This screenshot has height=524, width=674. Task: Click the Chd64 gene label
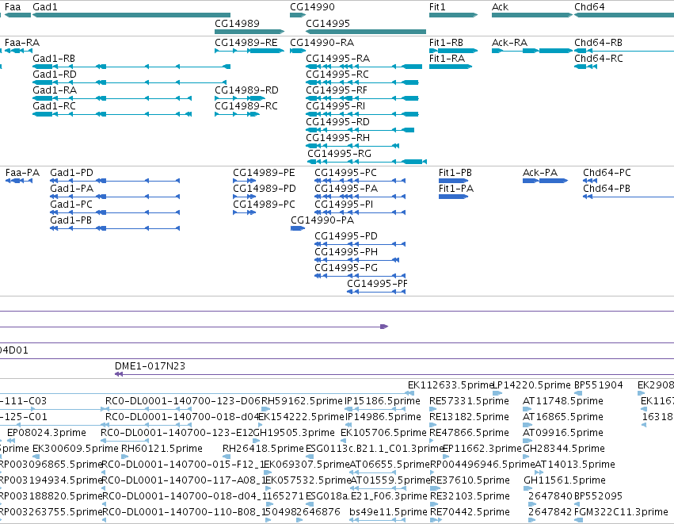point(589,7)
